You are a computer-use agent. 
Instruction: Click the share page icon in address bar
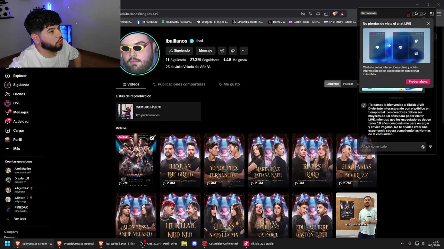click(x=326, y=14)
